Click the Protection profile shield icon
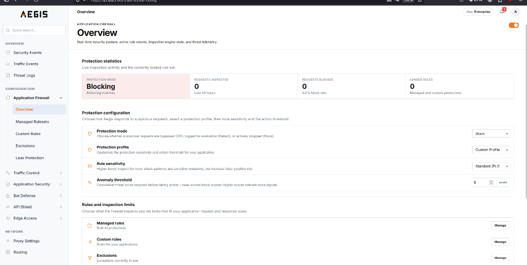 90,150
